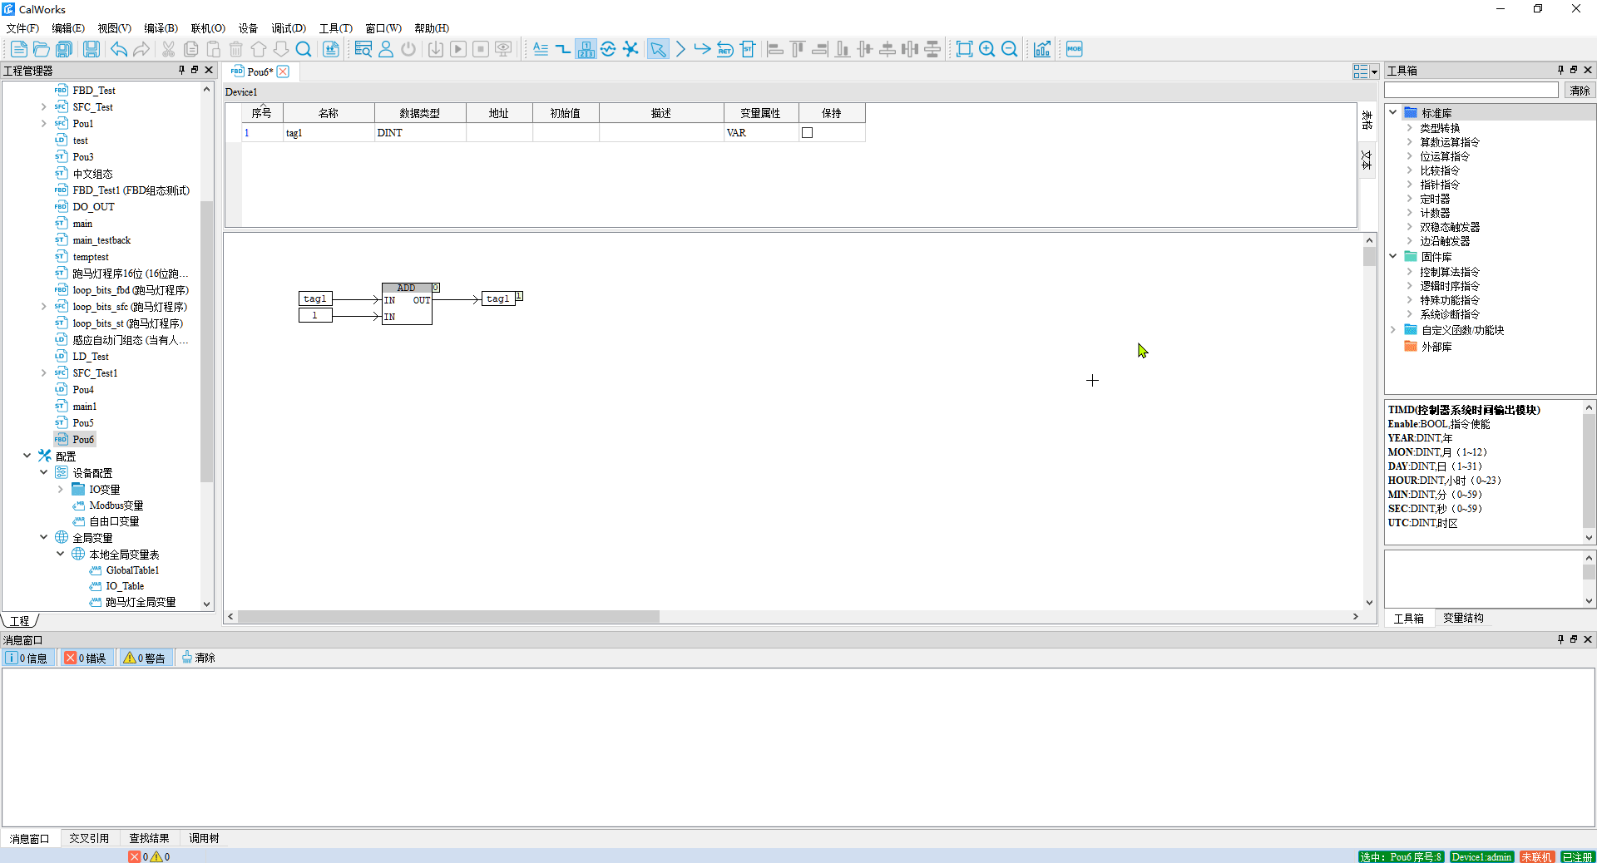Select the arrow pointer tool
Screen dimensions: 1597x863
(658, 49)
